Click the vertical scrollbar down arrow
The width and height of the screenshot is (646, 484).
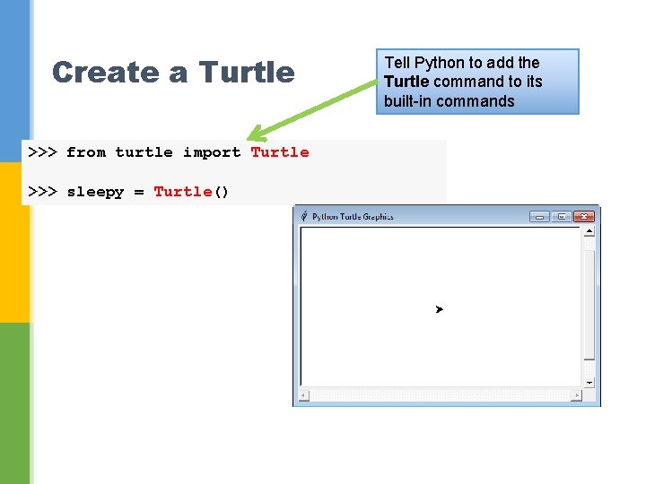click(x=589, y=383)
